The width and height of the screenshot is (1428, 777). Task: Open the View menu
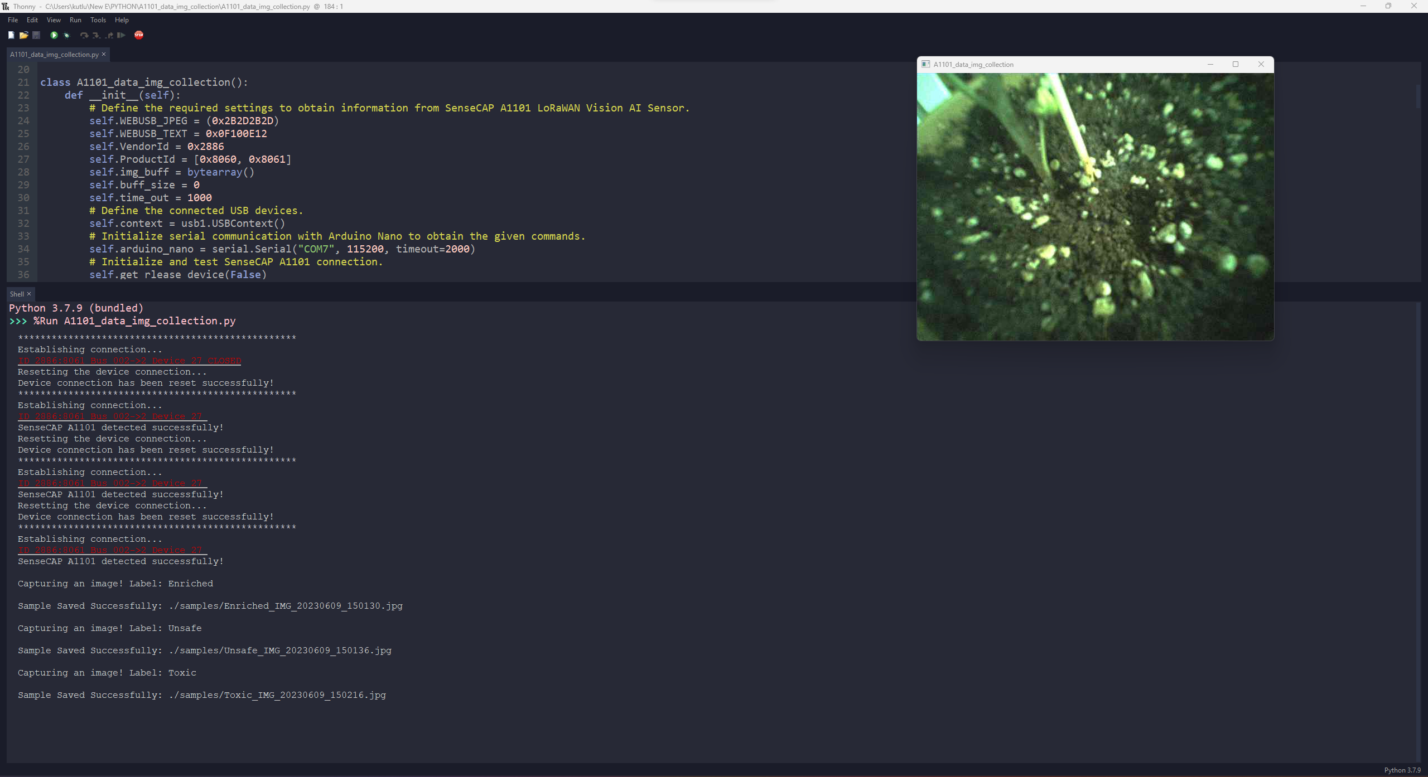pos(53,20)
